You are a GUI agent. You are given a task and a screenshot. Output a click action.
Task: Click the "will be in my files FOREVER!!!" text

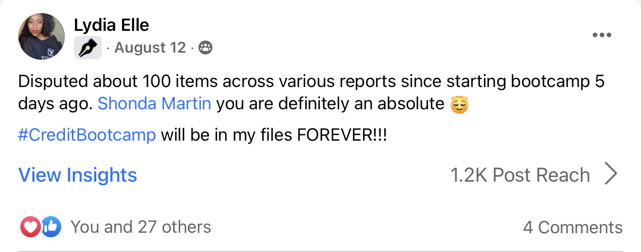click(273, 136)
